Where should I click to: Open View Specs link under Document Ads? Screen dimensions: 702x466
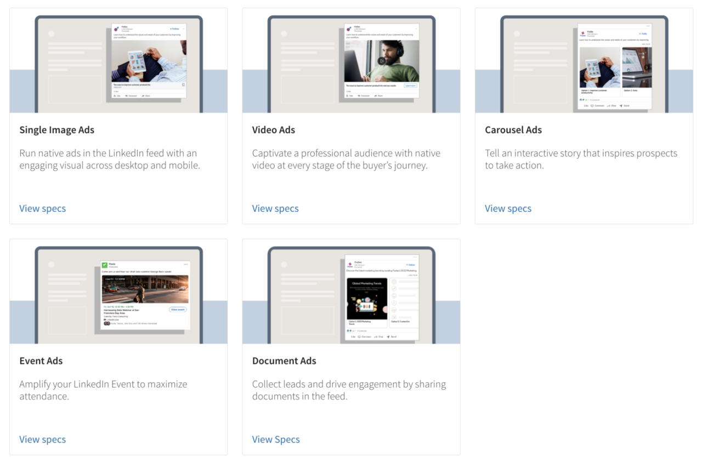click(x=276, y=440)
